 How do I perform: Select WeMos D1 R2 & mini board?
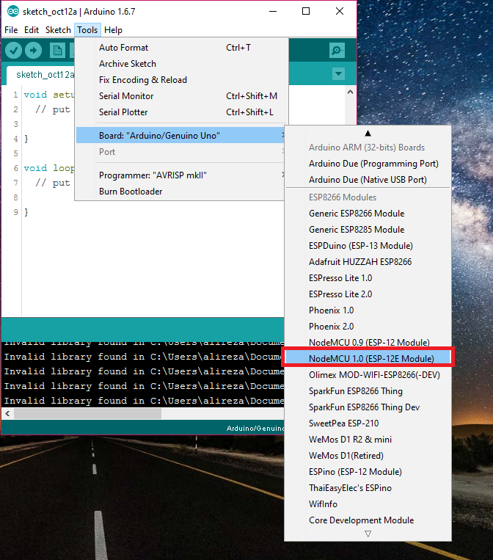[368, 440]
